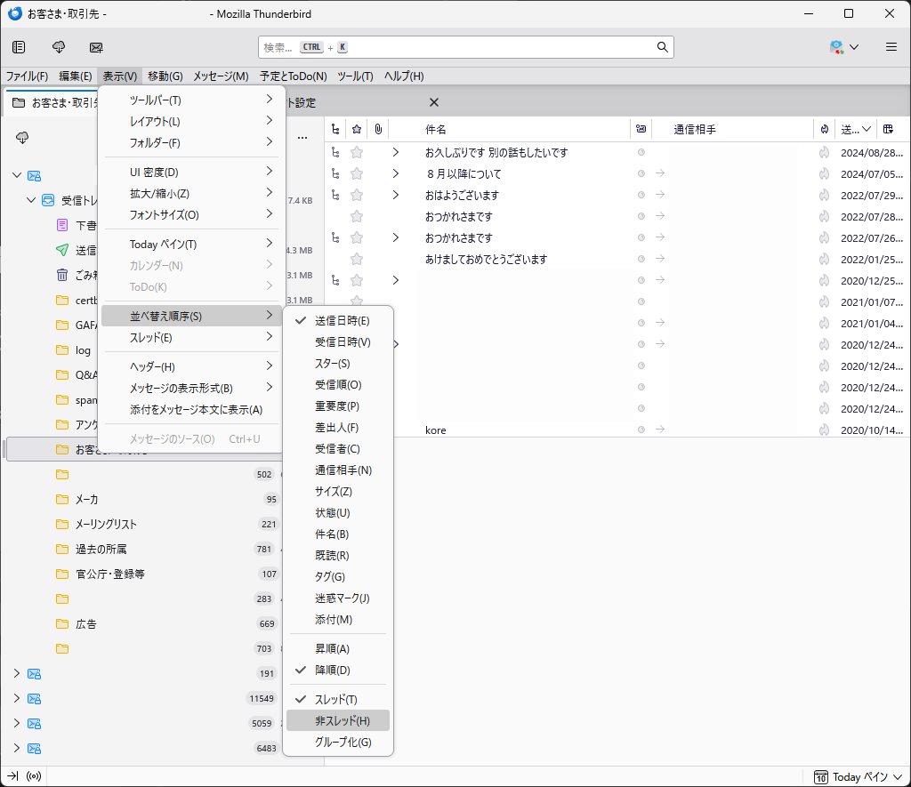
Task: Close the アカウント設定 tab with its X
Action: click(x=433, y=102)
